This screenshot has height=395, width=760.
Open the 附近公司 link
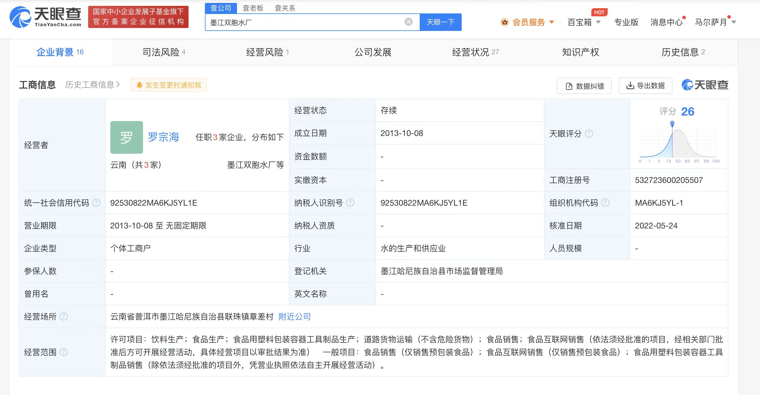pos(295,317)
